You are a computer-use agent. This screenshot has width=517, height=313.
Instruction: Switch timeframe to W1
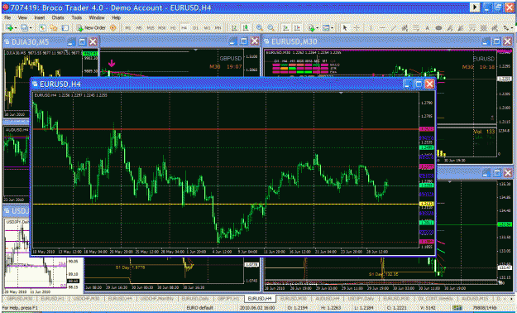coord(207,28)
